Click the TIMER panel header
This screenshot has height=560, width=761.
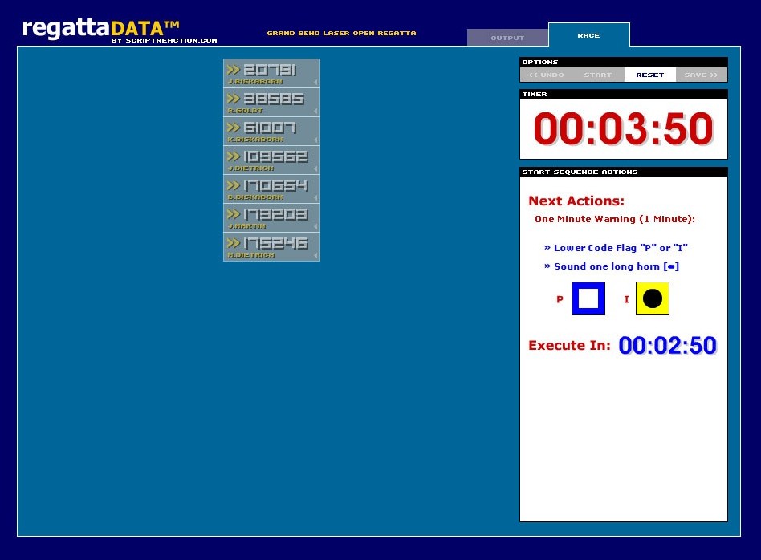point(624,94)
